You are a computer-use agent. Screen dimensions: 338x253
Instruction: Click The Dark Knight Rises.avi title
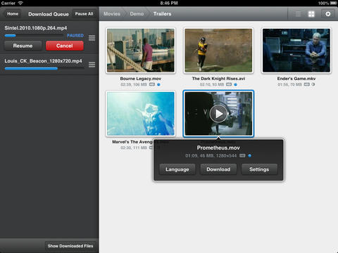pos(218,79)
